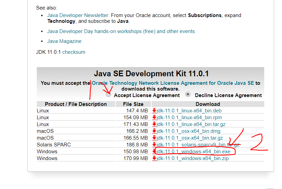Click red download arrow icon for windows .zip

click(154, 158)
